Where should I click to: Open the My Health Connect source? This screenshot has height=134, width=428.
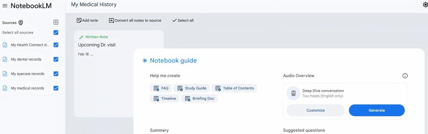(x=30, y=45)
